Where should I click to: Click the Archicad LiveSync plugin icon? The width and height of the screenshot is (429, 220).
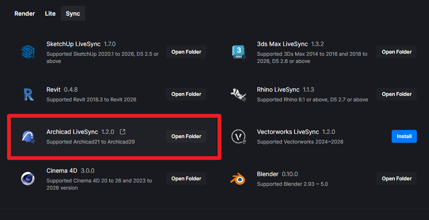(x=28, y=136)
